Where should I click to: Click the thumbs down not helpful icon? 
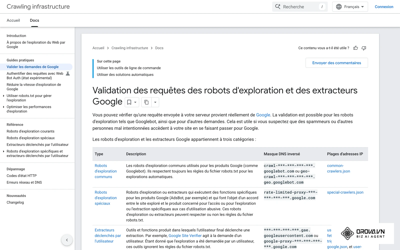(364, 48)
